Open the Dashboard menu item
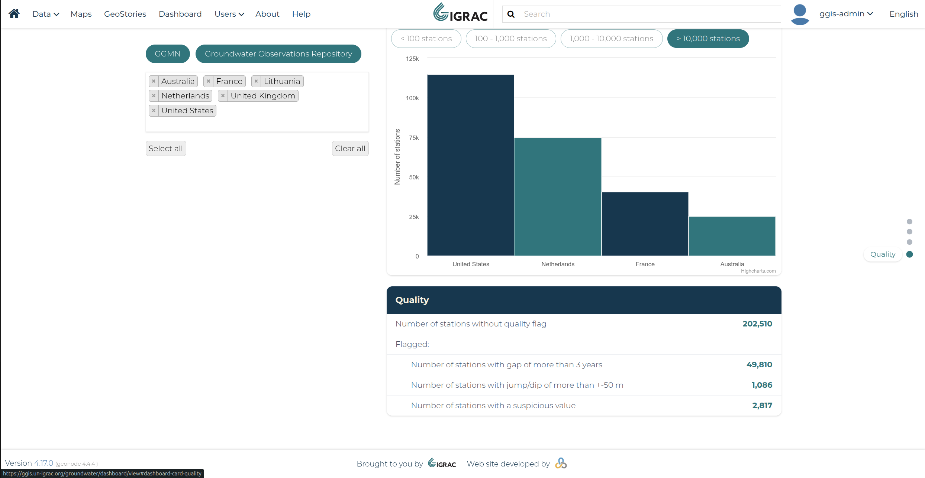 (180, 14)
